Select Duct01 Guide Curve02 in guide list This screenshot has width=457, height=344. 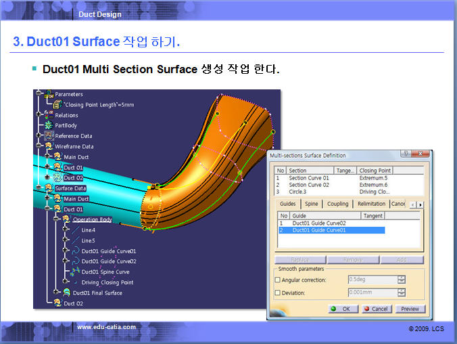[319, 223]
